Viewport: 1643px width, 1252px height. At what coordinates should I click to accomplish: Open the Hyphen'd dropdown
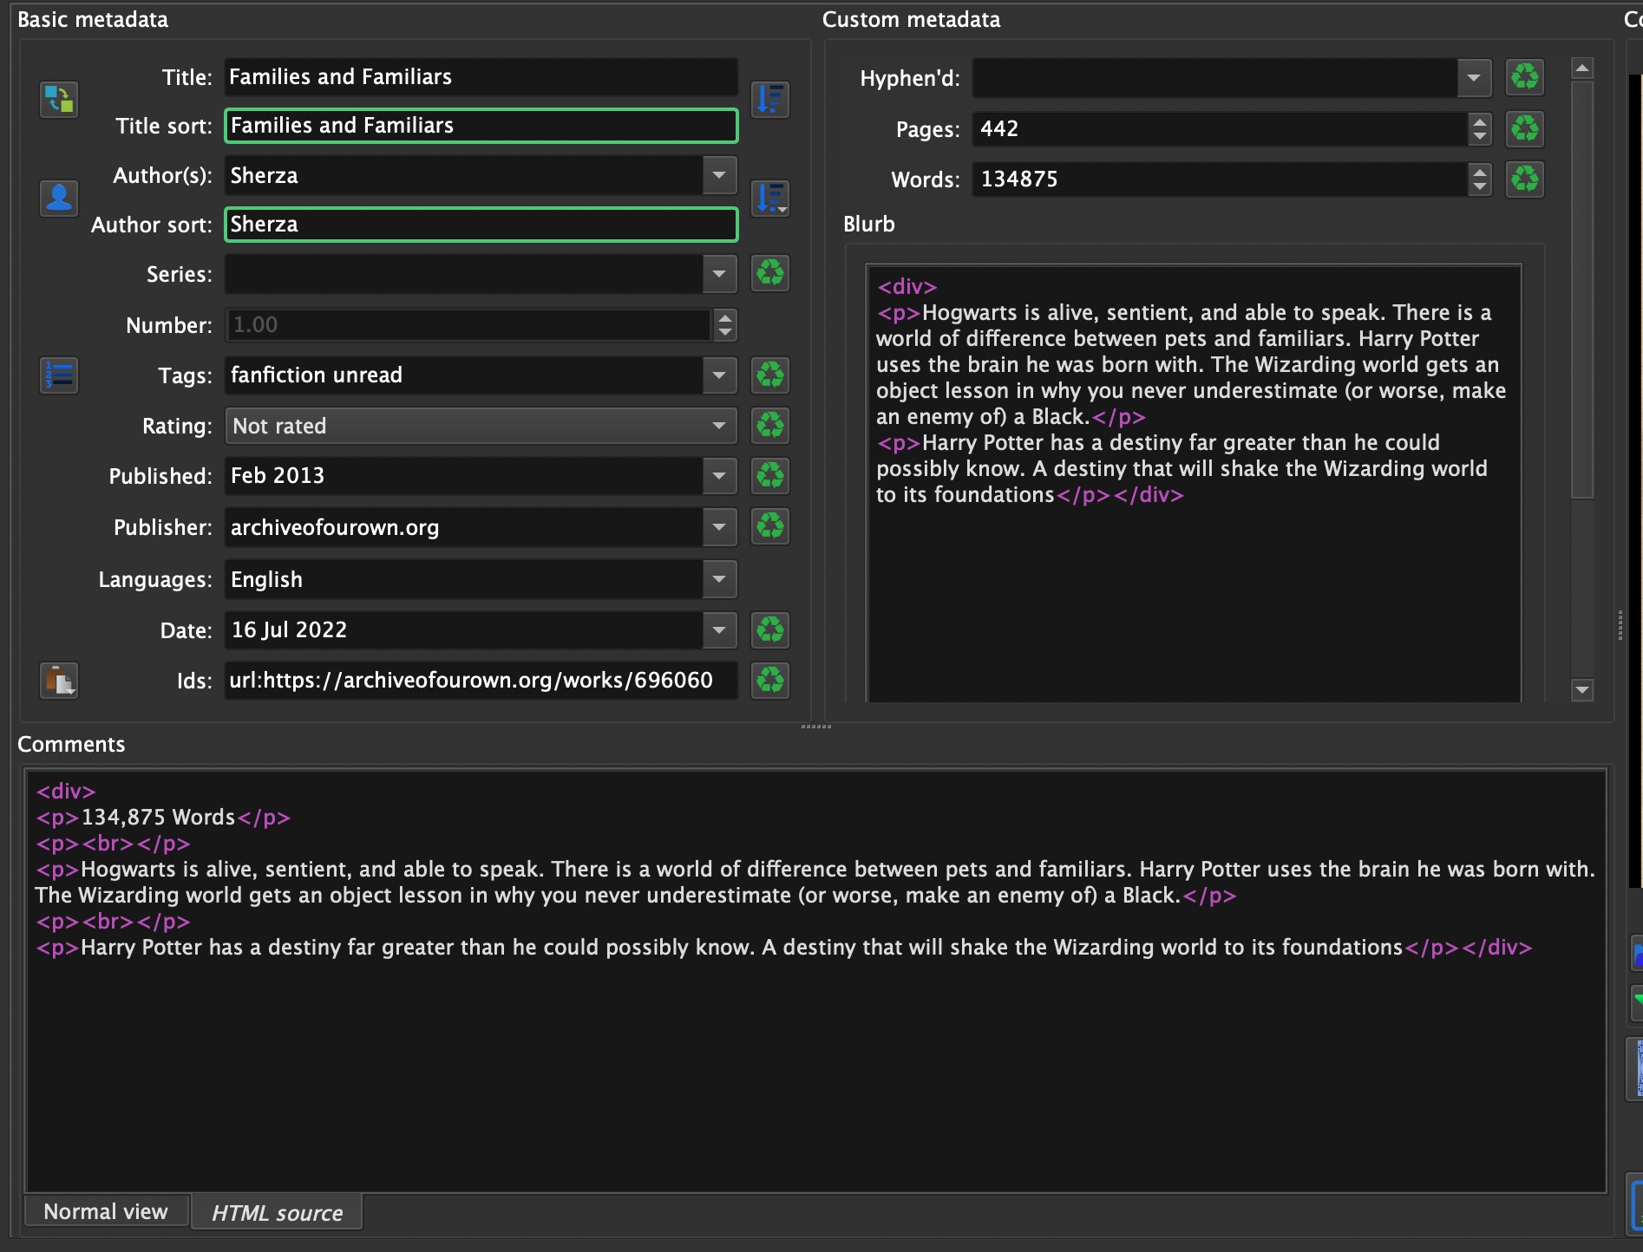pos(1474,78)
